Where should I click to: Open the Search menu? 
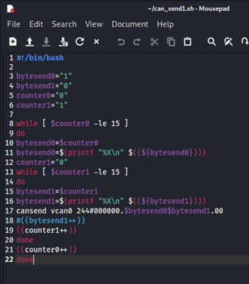coord(64,24)
